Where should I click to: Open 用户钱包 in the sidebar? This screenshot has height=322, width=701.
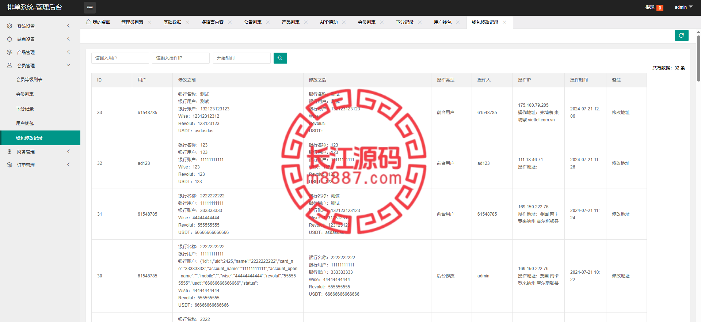(40, 124)
